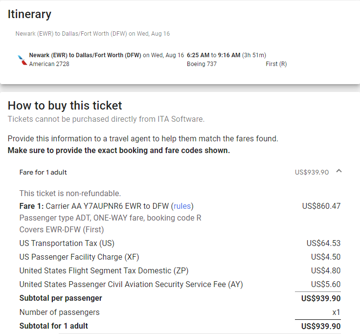Click the Subtotal per passenger label
The height and width of the screenshot is (334, 360).
61,298
